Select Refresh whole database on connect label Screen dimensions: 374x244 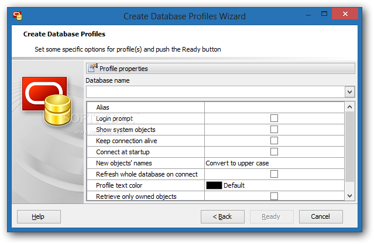click(147, 174)
